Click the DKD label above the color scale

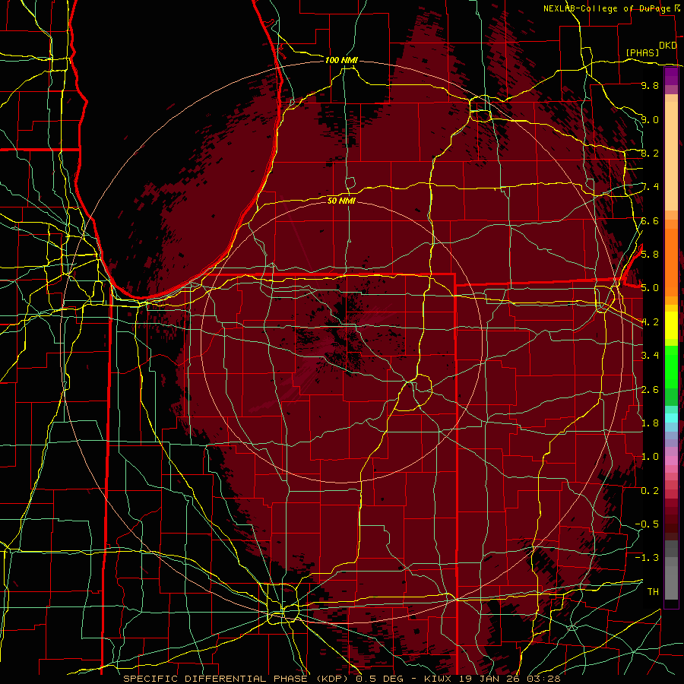click(x=667, y=46)
